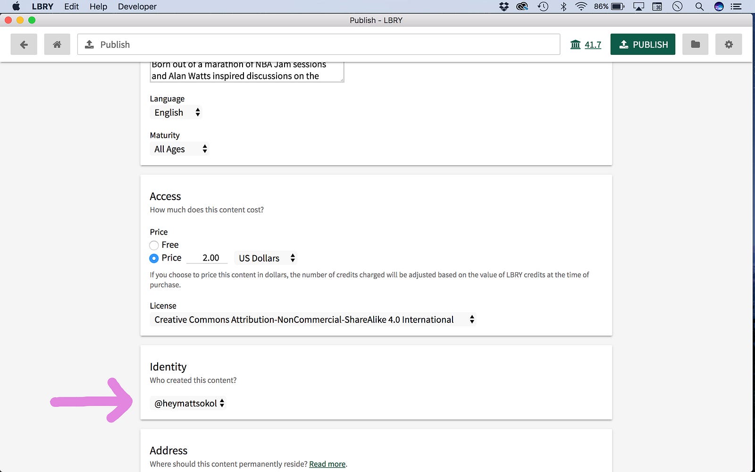This screenshot has width=755, height=472.
Task: Click the red close window button
Action: (8, 20)
